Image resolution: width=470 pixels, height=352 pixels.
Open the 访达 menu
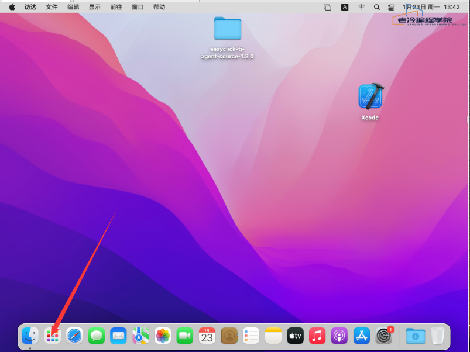30,7
